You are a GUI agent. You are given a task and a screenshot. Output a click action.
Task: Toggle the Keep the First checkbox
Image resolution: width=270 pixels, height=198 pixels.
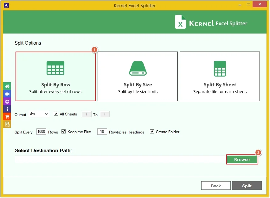[x=64, y=132]
